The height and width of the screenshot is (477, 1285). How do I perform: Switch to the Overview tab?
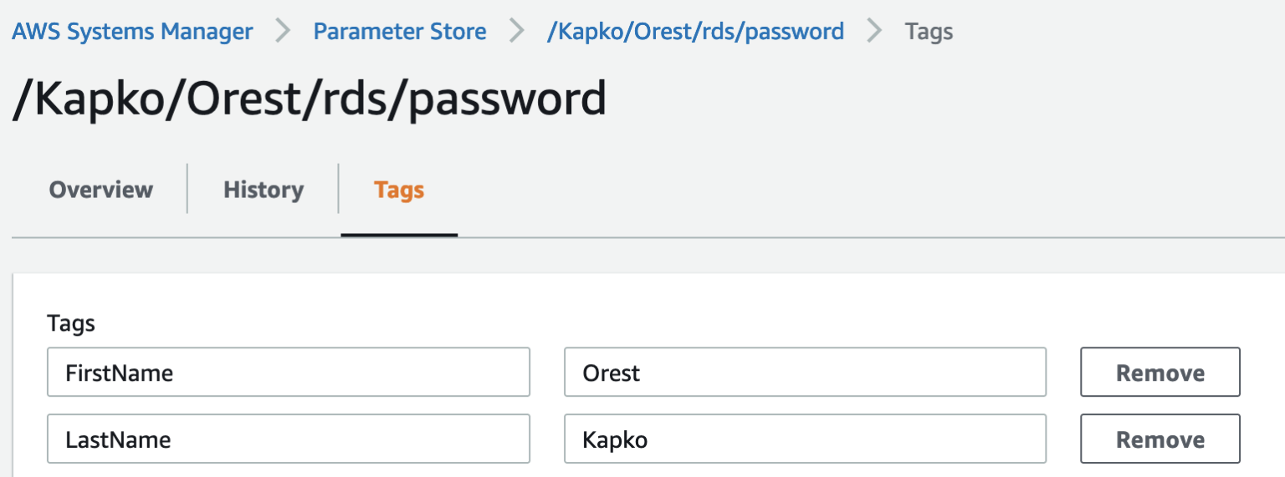tap(100, 190)
